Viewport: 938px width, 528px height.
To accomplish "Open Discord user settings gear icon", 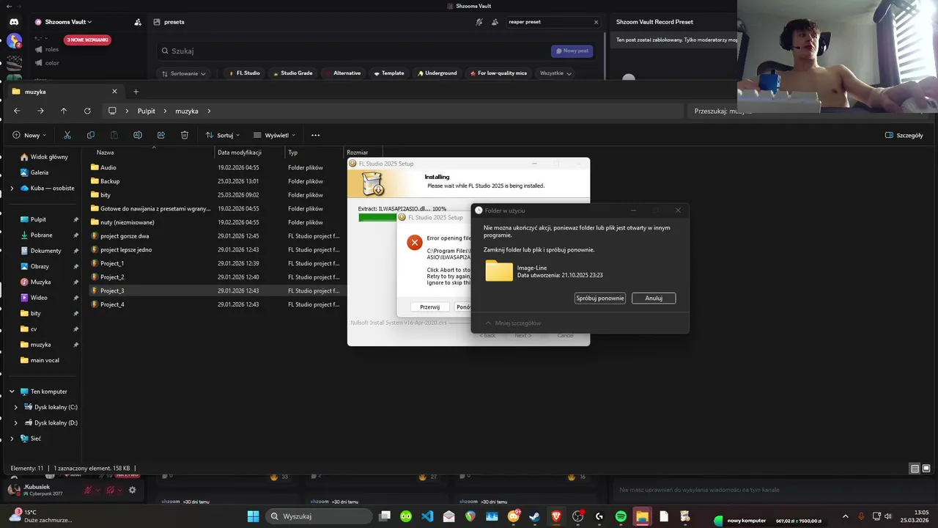I will pyautogui.click(x=133, y=490).
